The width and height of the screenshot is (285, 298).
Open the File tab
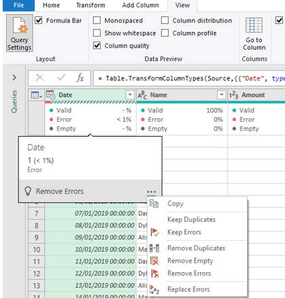coord(18,5)
